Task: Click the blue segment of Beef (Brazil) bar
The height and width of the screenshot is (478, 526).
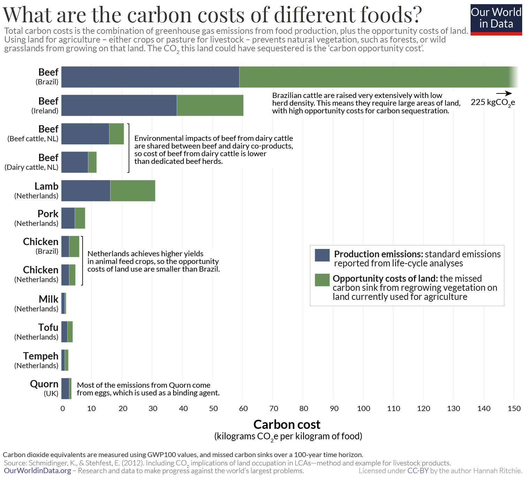Action: coord(150,77)
